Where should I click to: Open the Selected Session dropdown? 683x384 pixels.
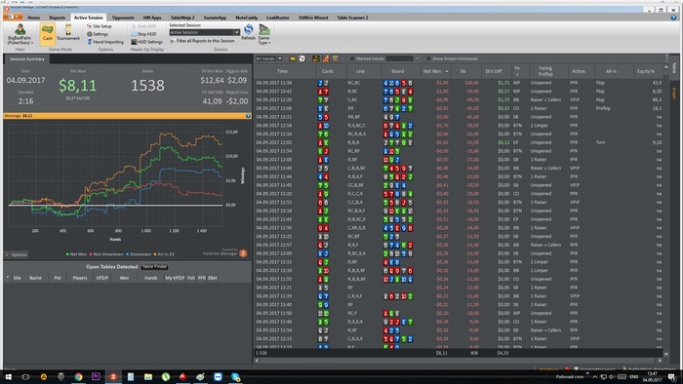click(205, 32)
